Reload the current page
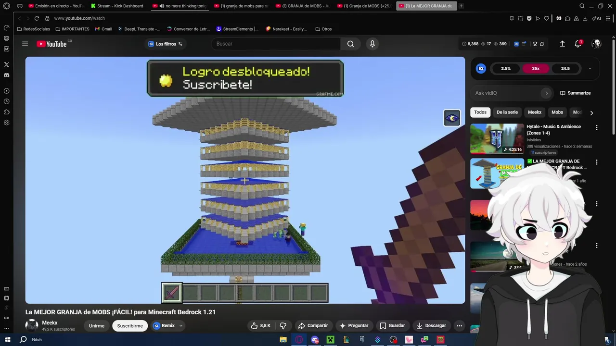The width and height of the screenshot is (616, 346). click(x=37, y=18)
